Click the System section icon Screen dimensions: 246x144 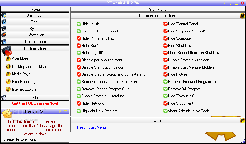tap(4, 29)
